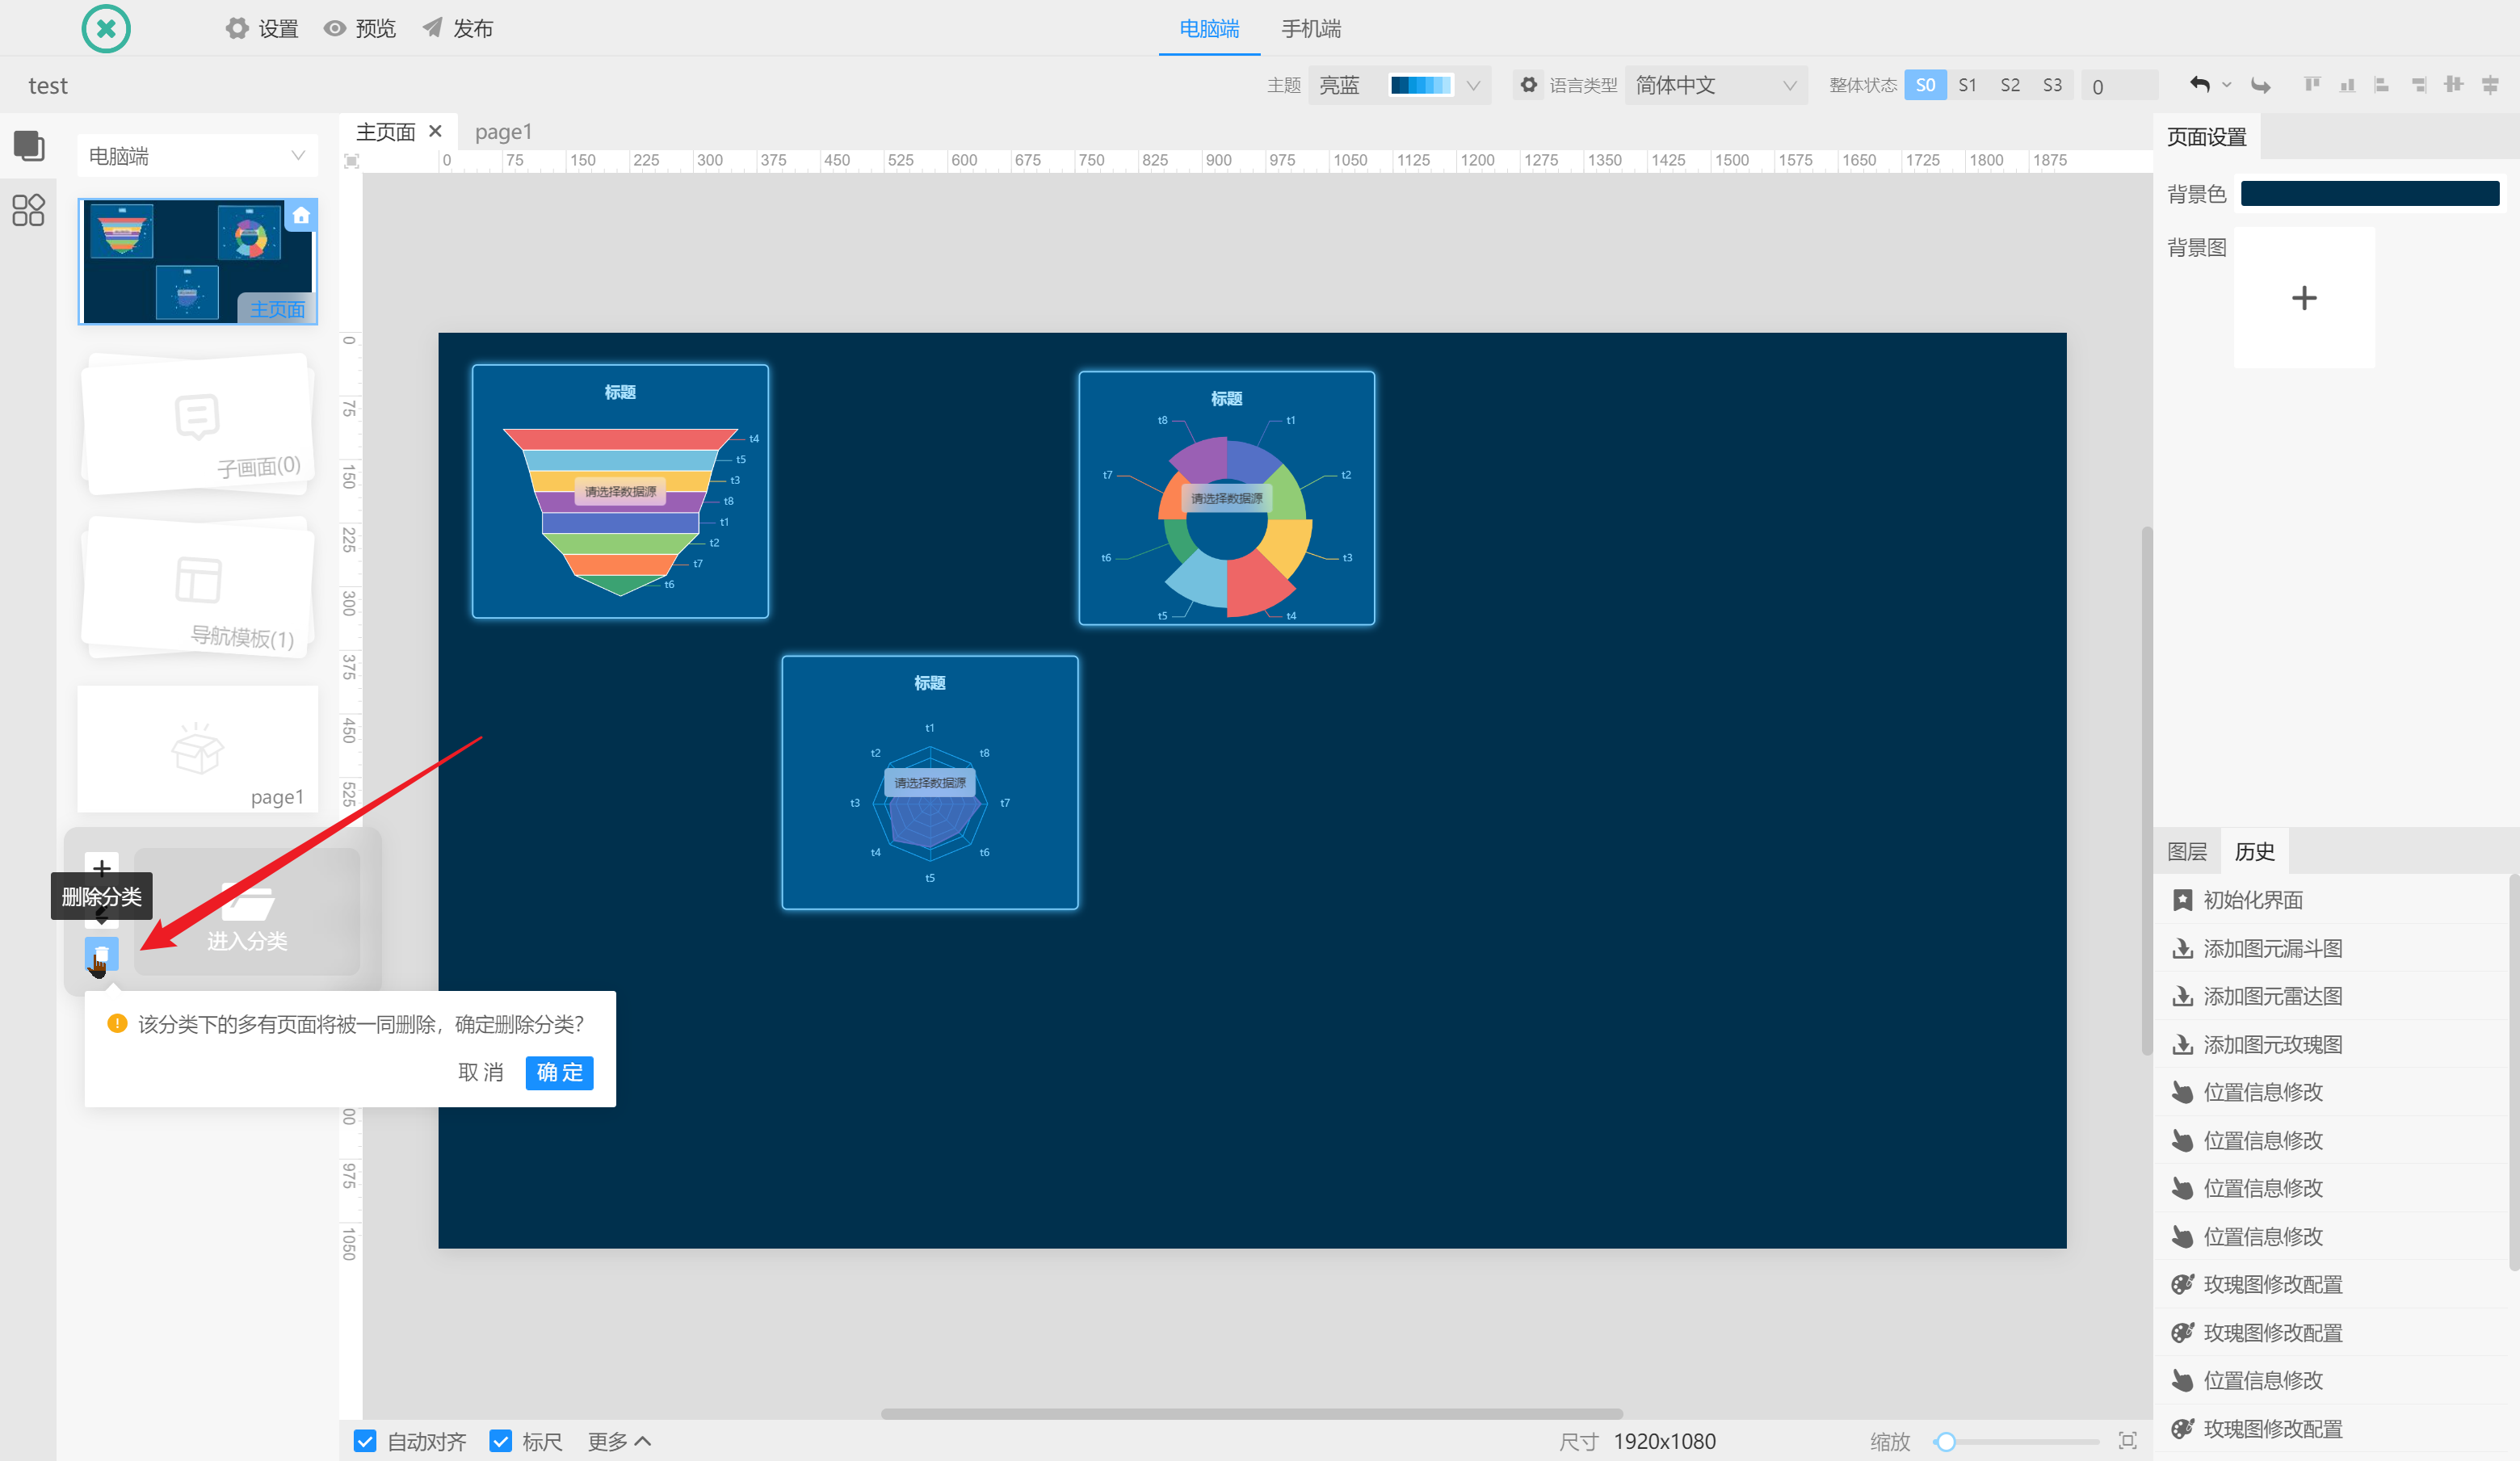
Task: Click the 预览 eye icon
Action: coord(335,28)
